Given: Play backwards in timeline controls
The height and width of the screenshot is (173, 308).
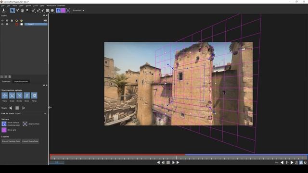Looking at the screenshot, I should pyautogui.click(x=158, y=162).
